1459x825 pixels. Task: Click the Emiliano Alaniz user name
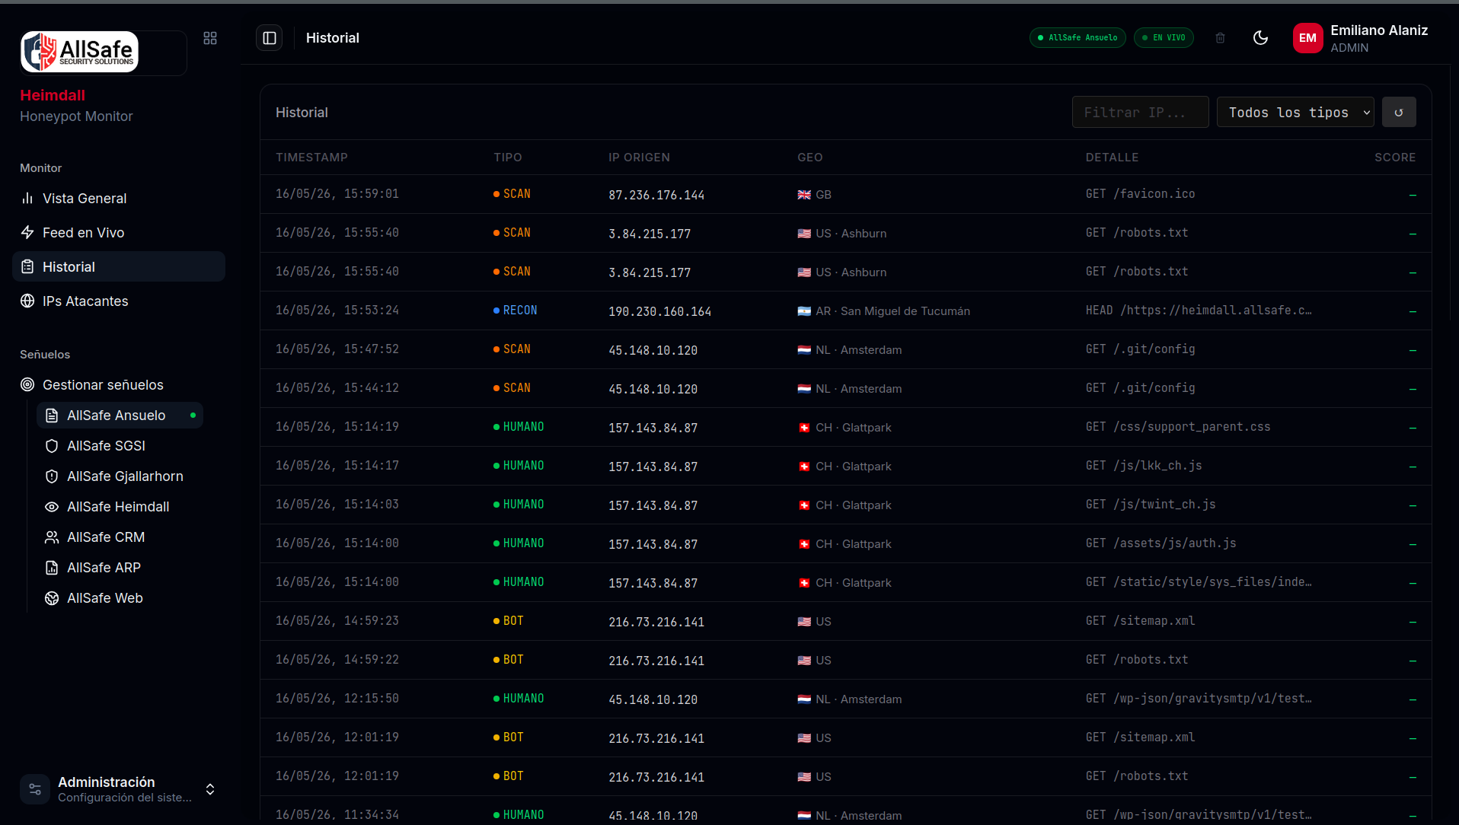click(1379, 30)
